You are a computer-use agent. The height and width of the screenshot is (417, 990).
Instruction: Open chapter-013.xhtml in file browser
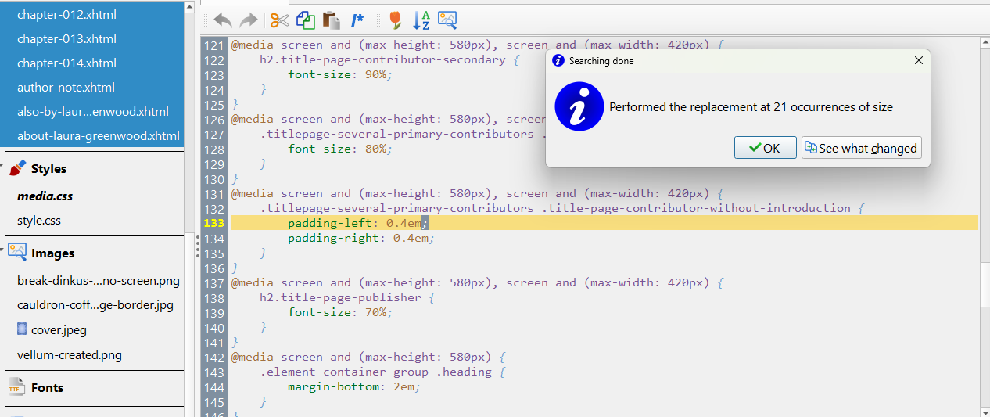click(x=66, y=38)
